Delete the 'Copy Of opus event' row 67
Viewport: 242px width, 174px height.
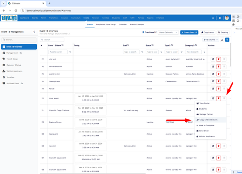click(218, 158)
